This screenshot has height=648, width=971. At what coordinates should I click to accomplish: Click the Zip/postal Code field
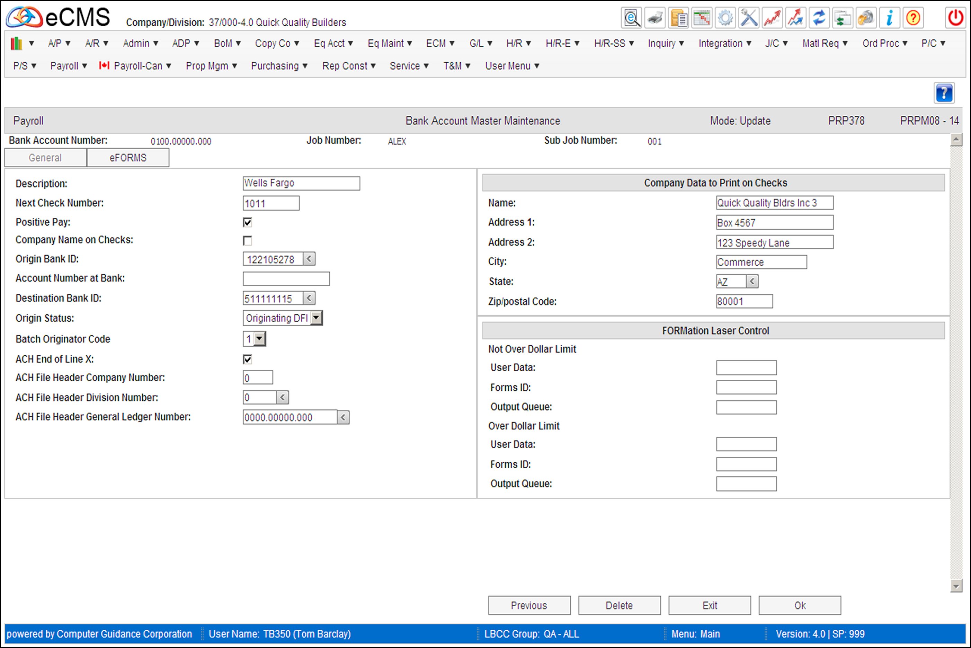(745, 301)
